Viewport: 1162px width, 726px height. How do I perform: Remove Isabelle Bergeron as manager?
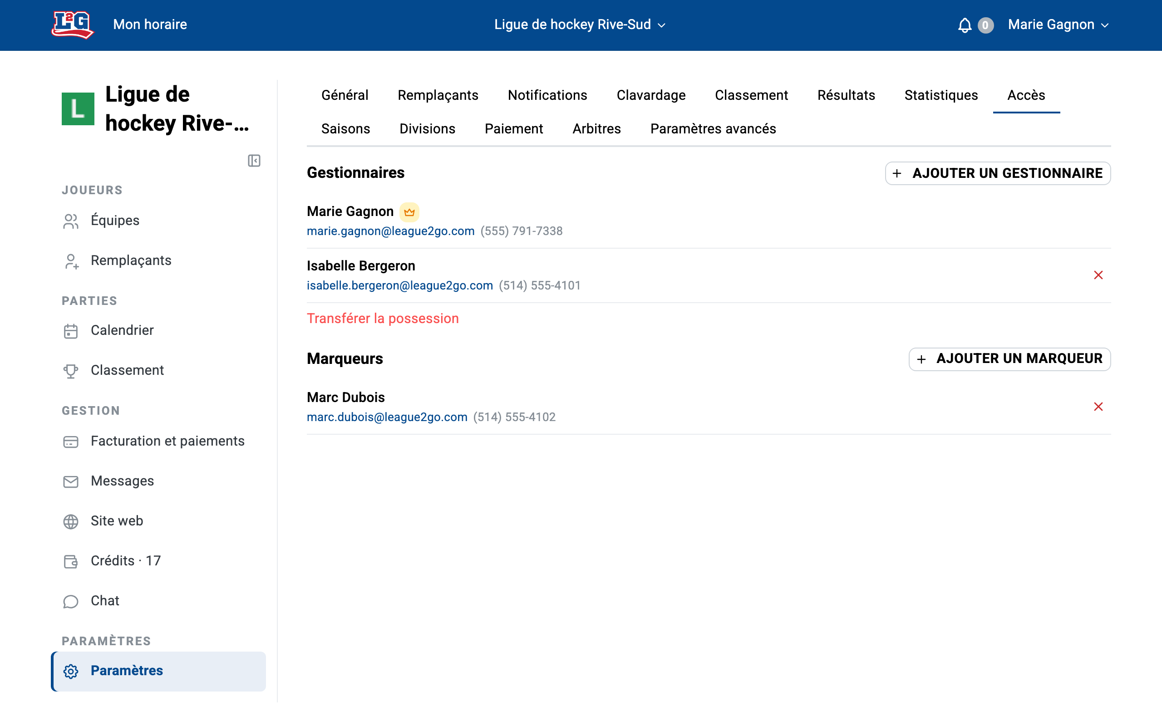1098,275
